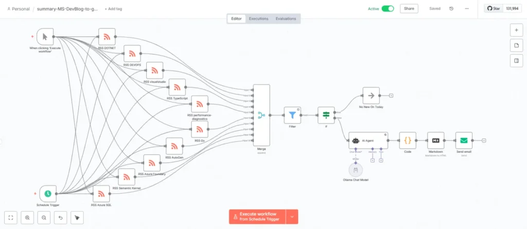Open the Merge node

(x=261, y=115)
